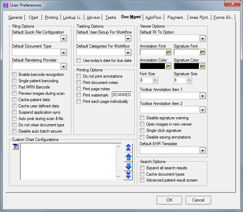Select the Printing tab

tap(51, 17)
